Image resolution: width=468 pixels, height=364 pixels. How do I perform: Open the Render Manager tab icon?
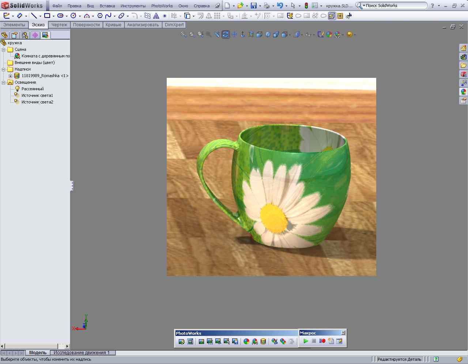(x=45, y=35)
